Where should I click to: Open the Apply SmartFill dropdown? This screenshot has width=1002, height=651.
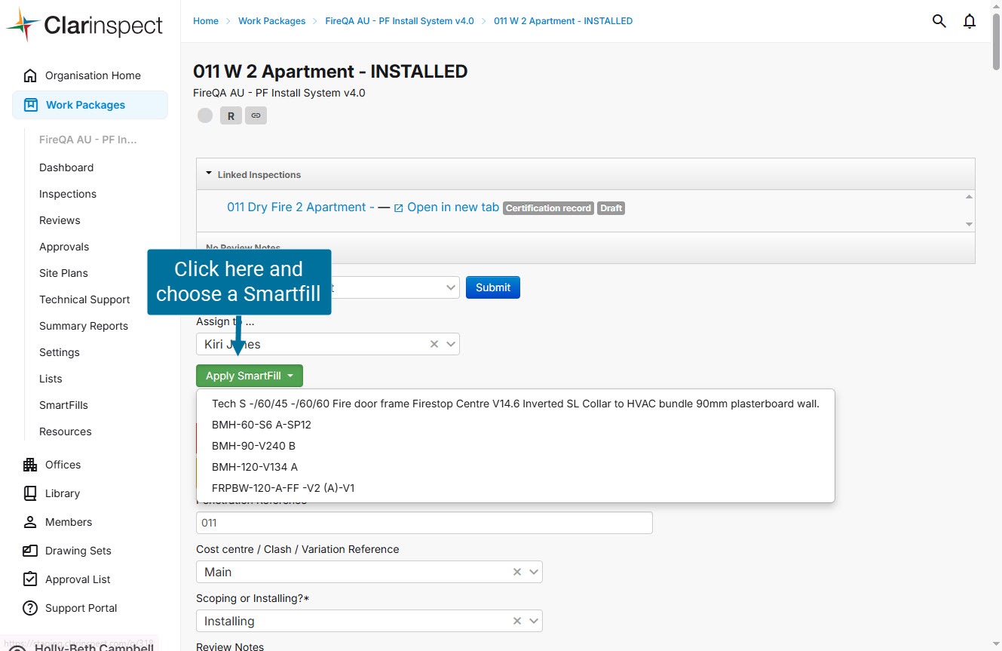pos(249,376)
